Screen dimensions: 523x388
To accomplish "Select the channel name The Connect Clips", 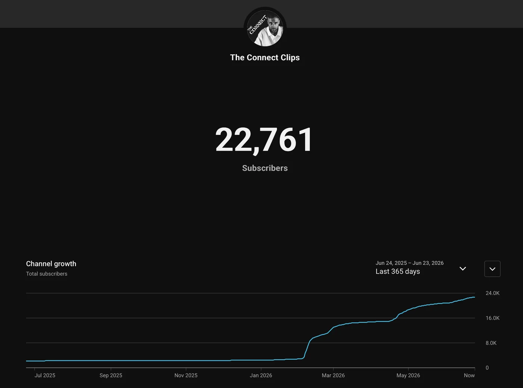I will tap(265, 58).
